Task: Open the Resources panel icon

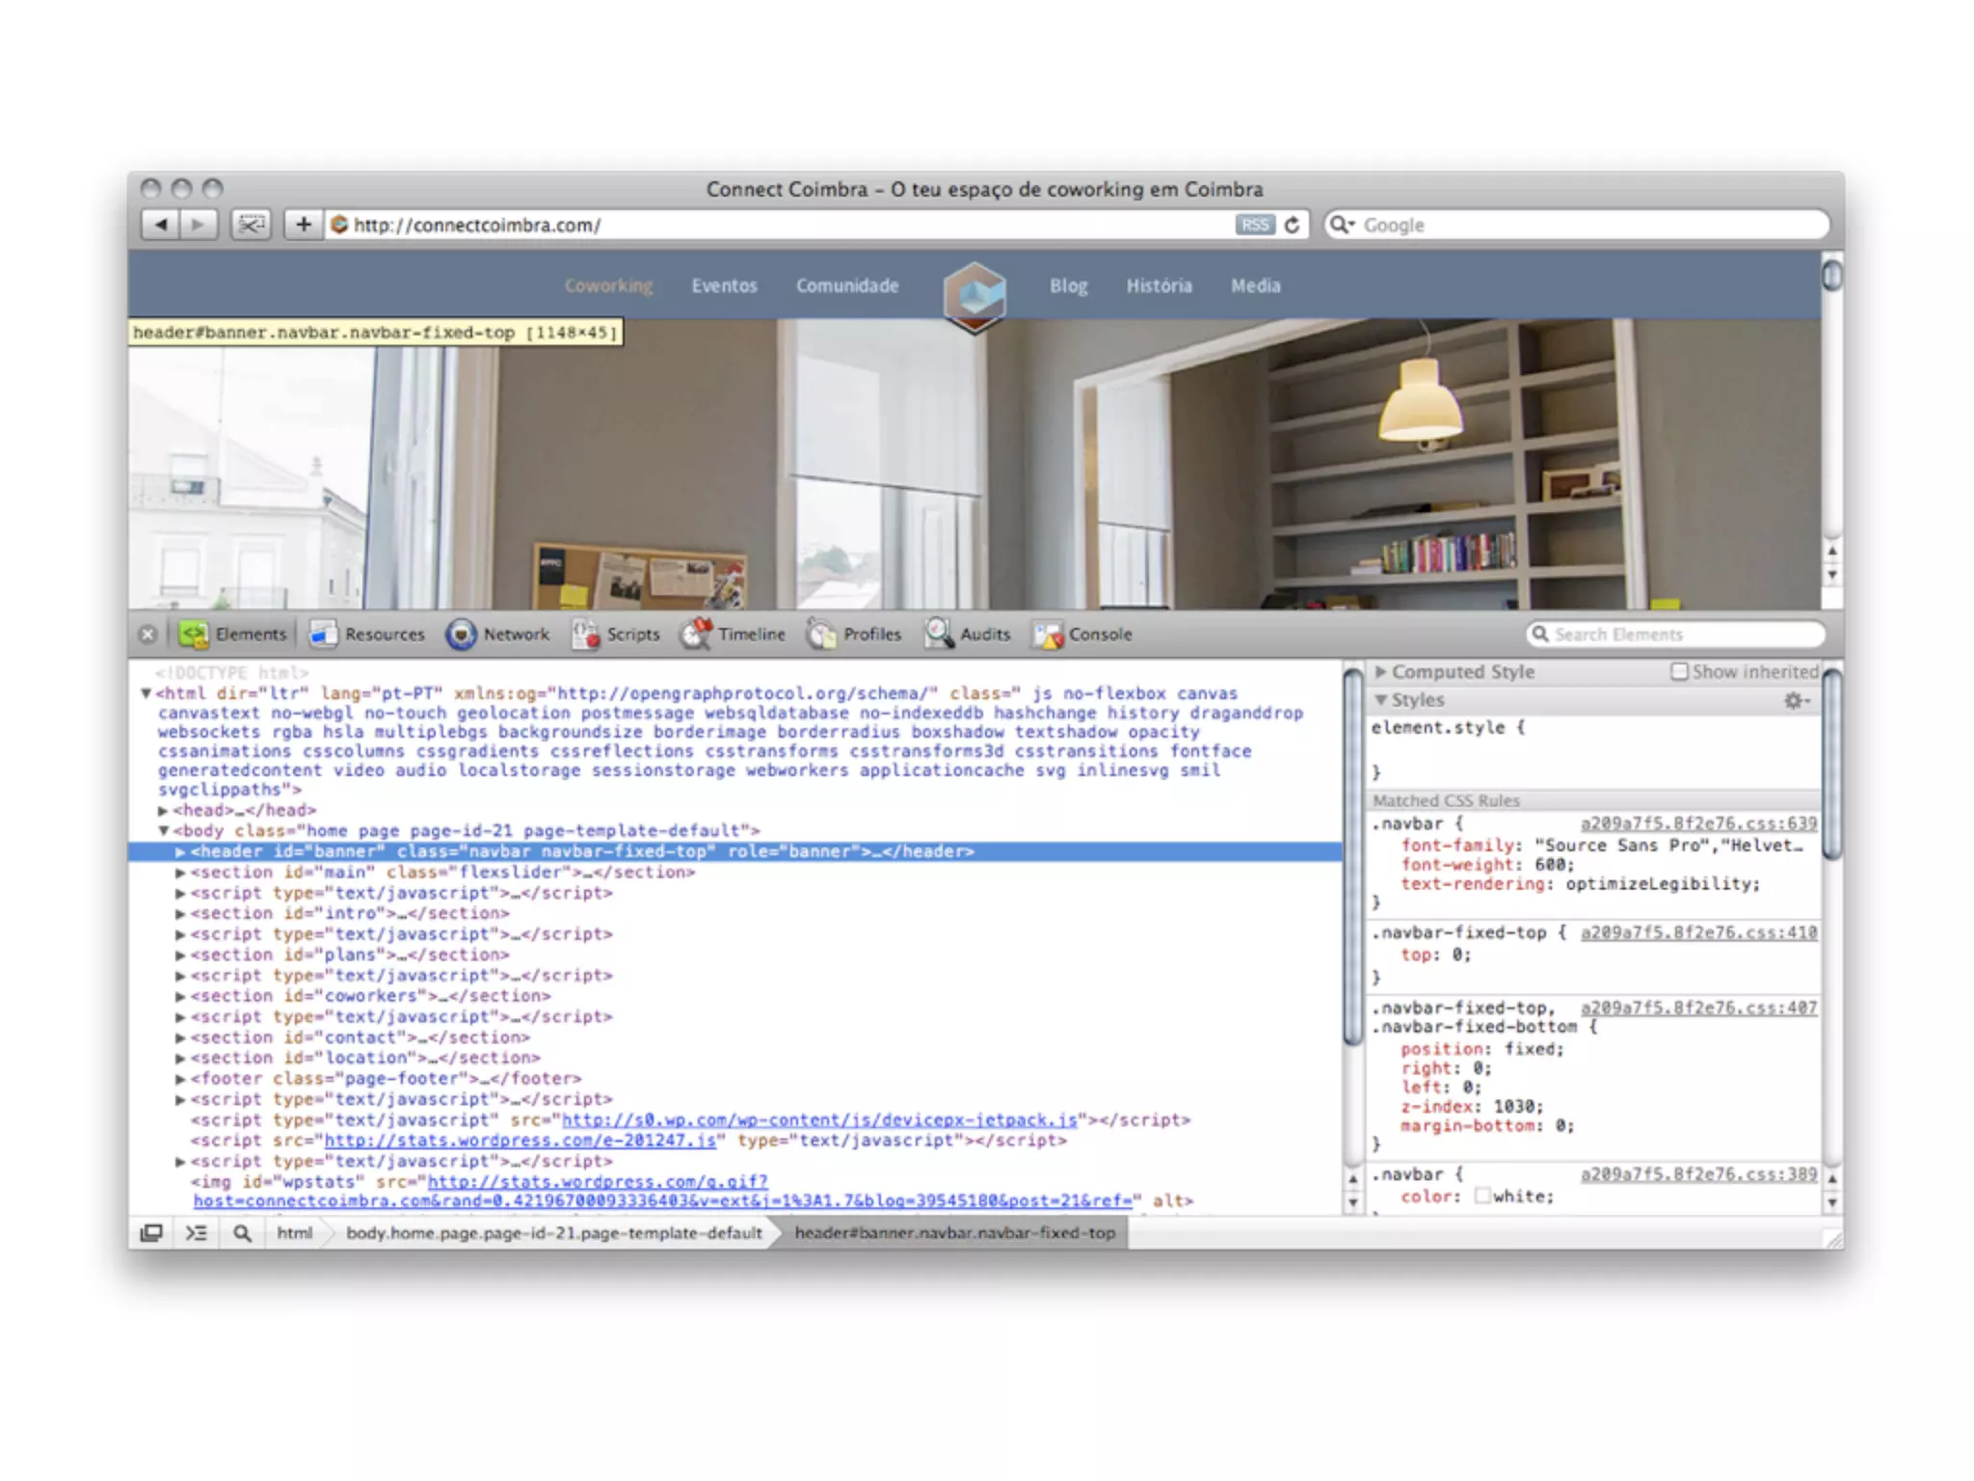Action: coord(323,633)
